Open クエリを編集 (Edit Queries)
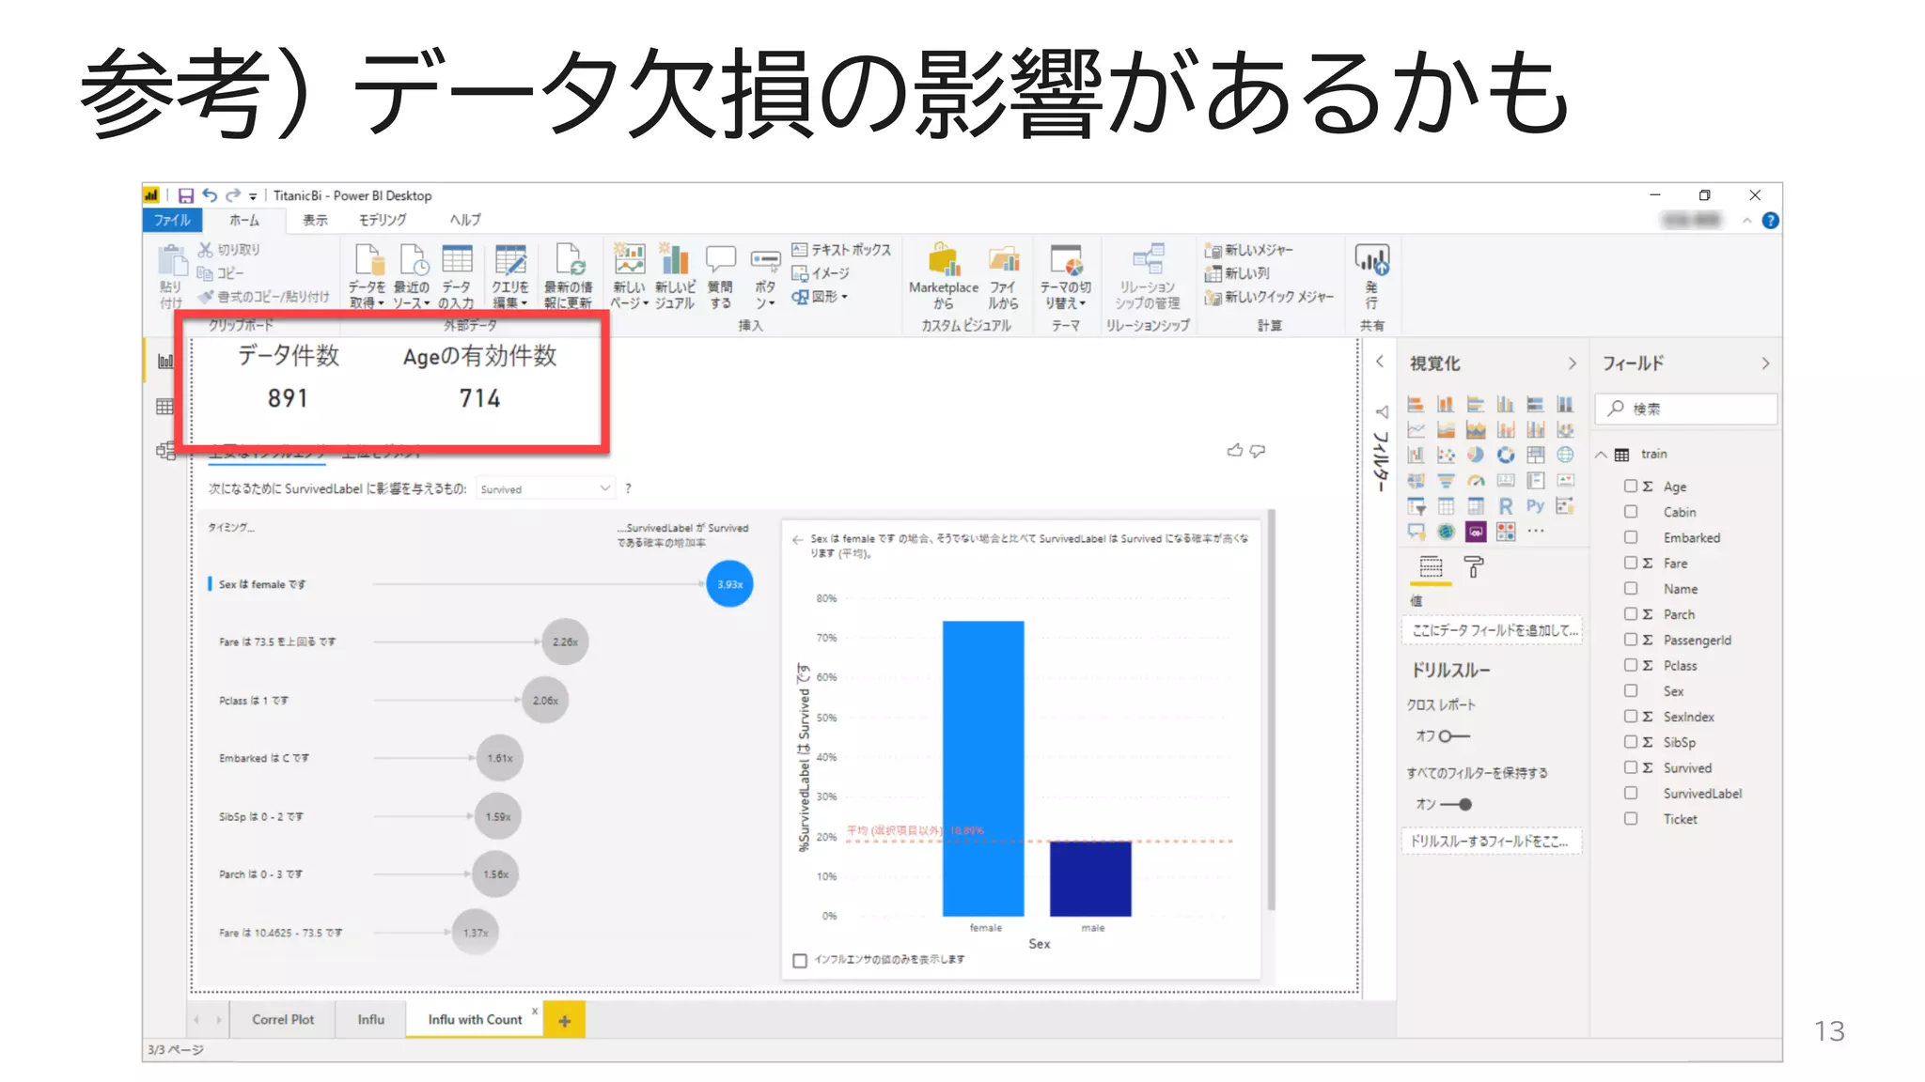 510,275
